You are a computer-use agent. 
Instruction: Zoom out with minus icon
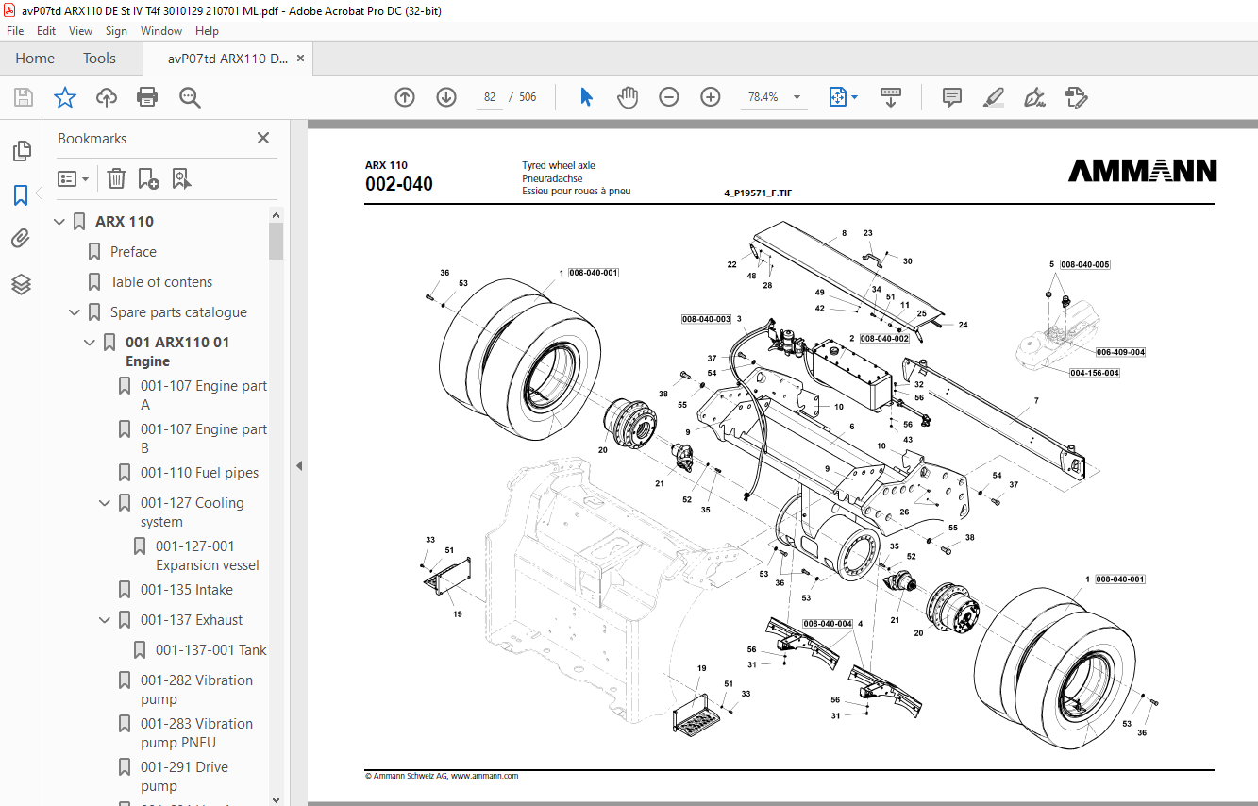pos(669,97)
